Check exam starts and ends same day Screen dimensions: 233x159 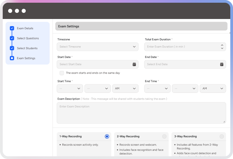pyautogui.click(x=62, y=73)
